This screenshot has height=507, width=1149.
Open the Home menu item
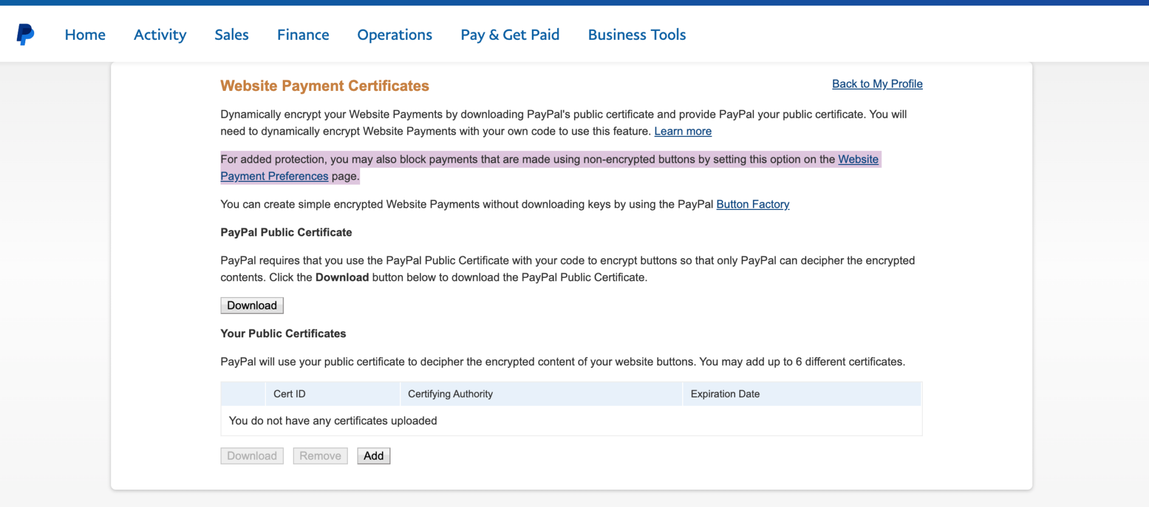[85, 34]
